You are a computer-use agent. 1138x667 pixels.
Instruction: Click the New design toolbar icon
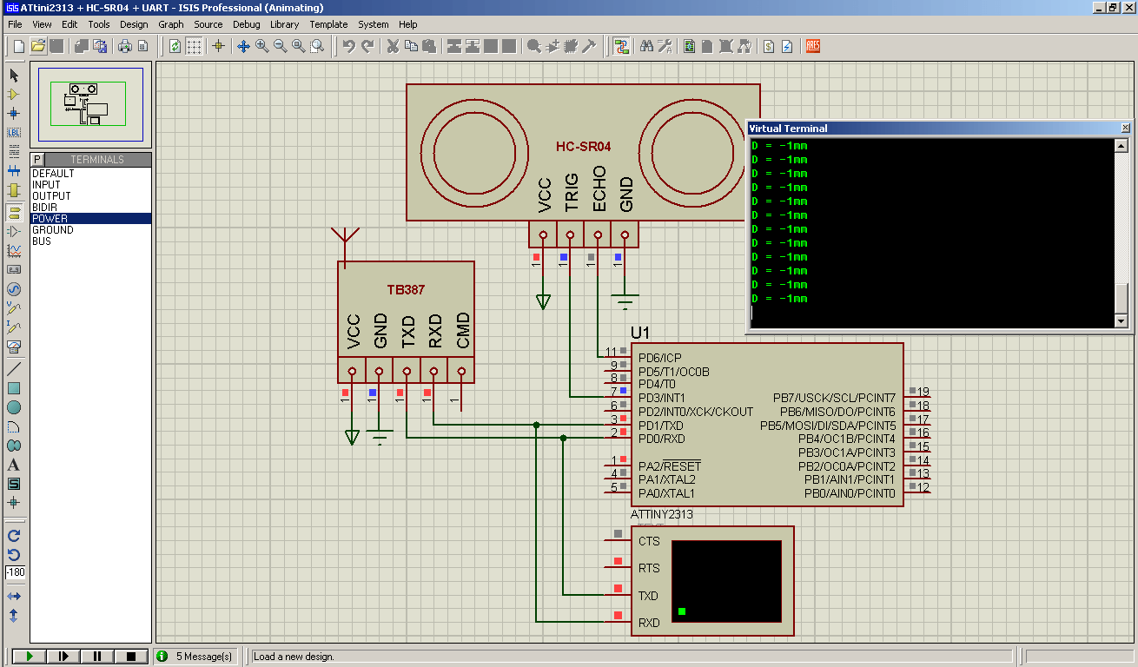tap(18, 46)
